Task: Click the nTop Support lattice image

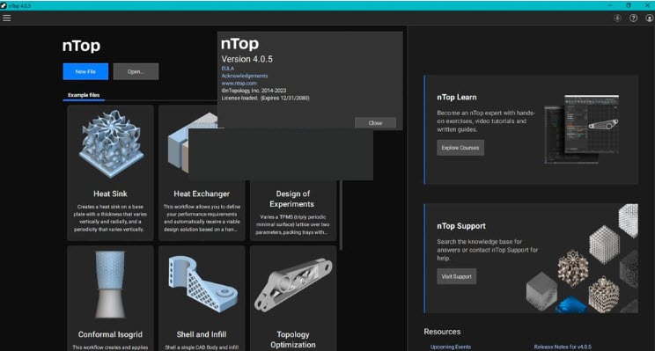Action: pos(582,258)
